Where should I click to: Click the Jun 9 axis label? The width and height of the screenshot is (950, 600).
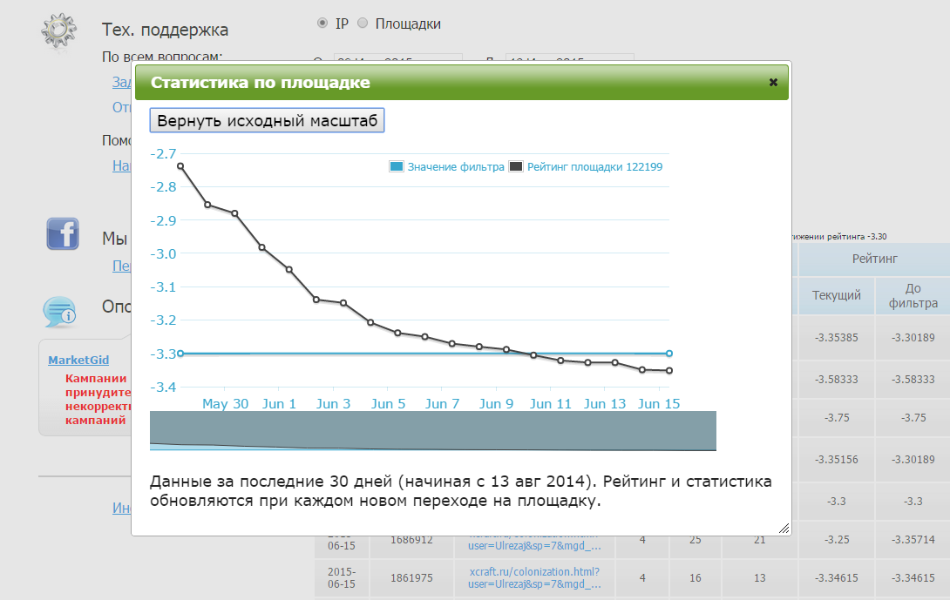pyautogui.click(x=496, y=404)
